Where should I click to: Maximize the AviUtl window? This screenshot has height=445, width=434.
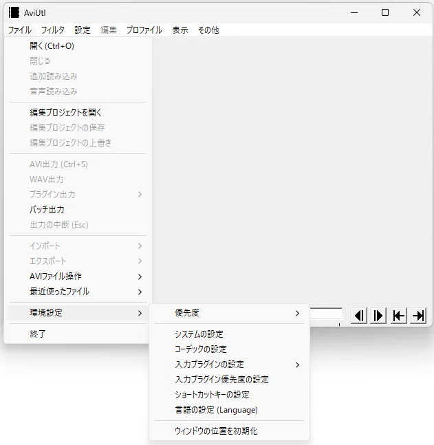pos(385,12)
